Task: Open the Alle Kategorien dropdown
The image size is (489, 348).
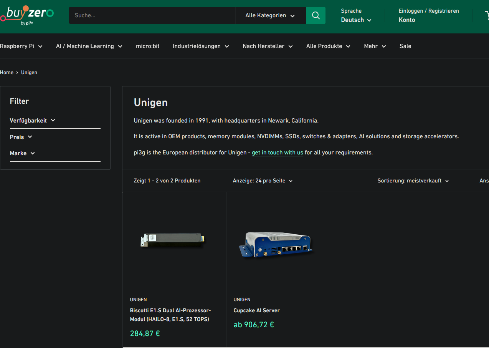Action: 270,15
